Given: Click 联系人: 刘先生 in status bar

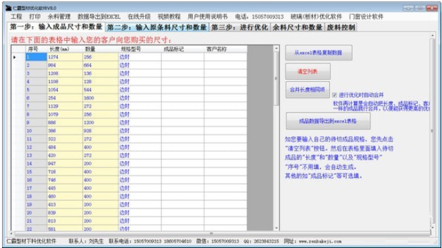Looking at the screenshot, I should click(x=86, y=241).
